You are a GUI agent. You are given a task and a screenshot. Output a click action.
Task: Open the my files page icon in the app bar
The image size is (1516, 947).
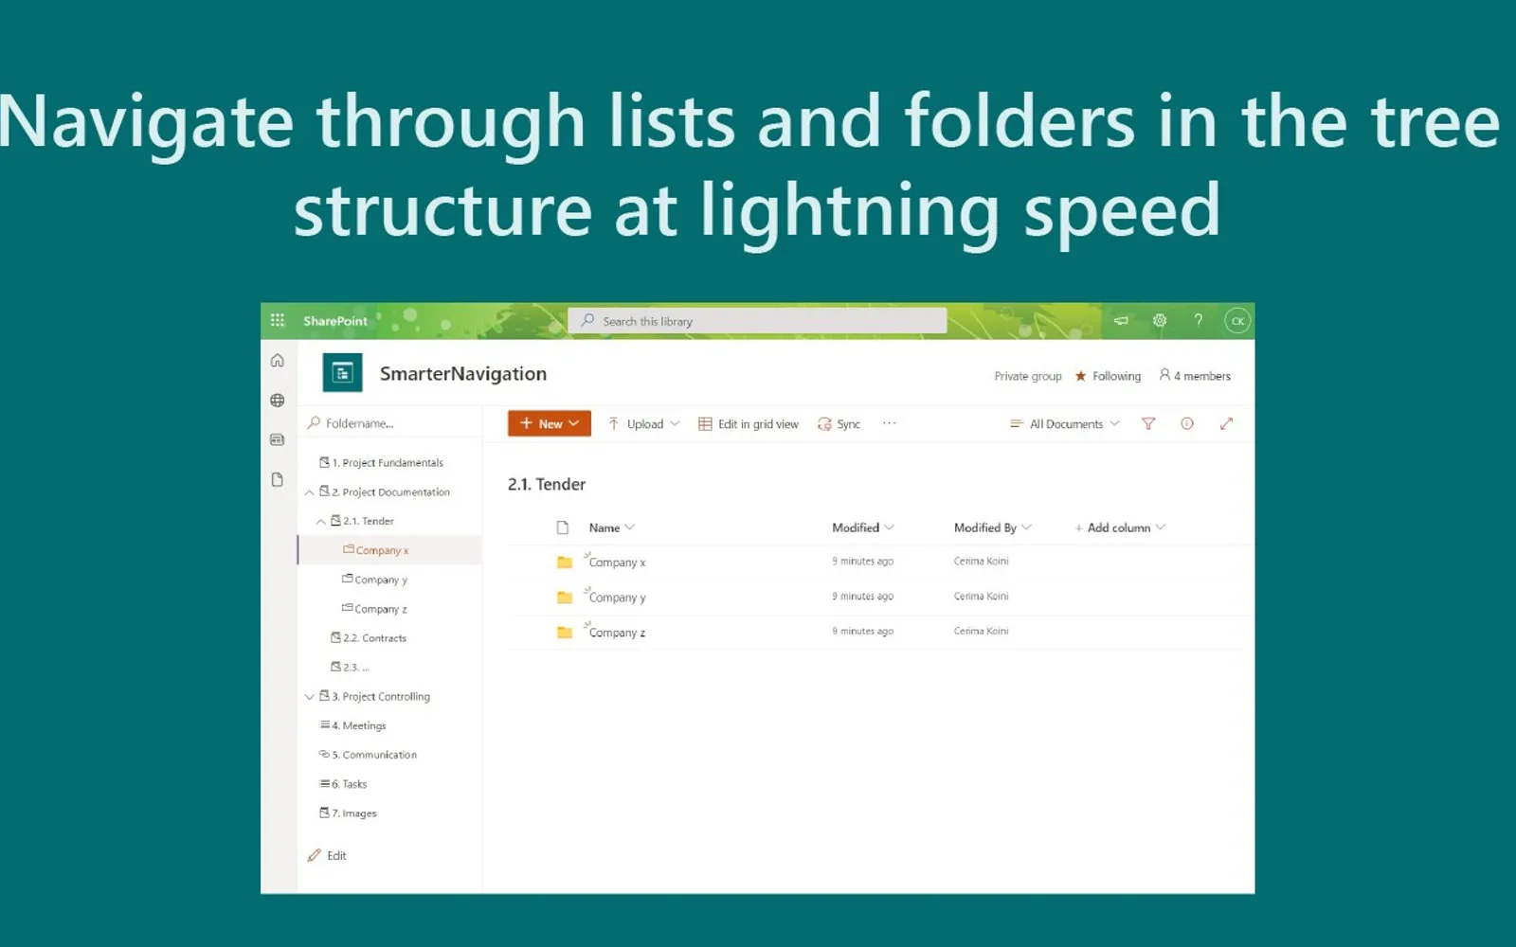[278, 479]
